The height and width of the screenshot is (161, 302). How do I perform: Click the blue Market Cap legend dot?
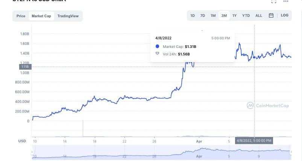click(x=157, y=46)
